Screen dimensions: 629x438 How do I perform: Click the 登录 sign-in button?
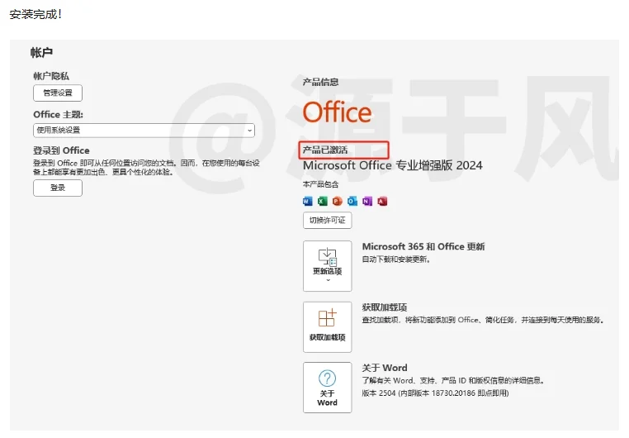(58, 188)
